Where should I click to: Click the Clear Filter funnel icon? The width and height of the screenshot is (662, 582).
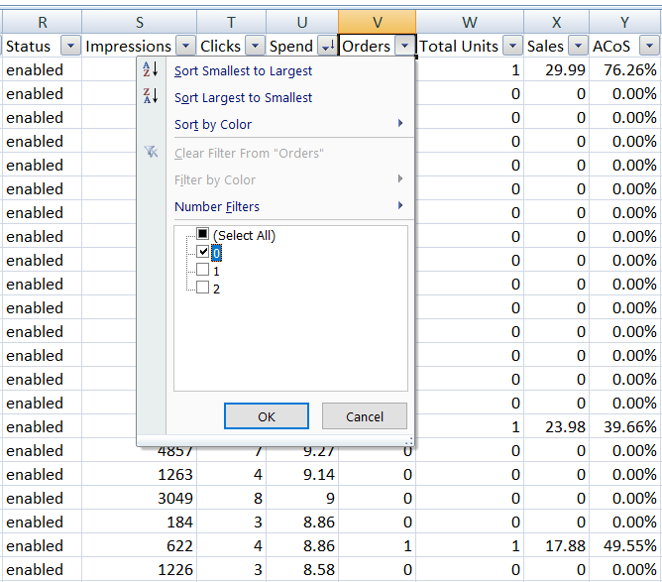click(152, 152)
